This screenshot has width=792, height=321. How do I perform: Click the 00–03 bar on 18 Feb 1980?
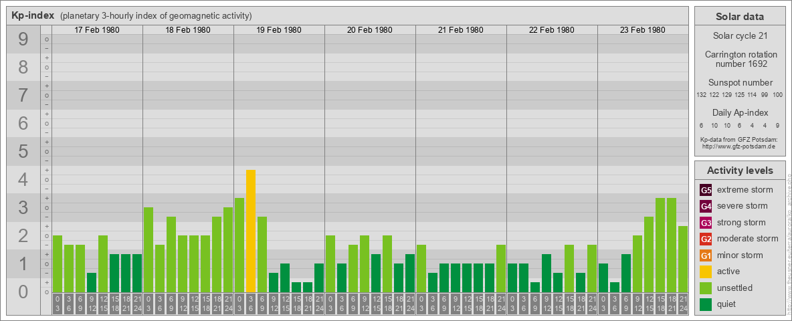point(148,250)
